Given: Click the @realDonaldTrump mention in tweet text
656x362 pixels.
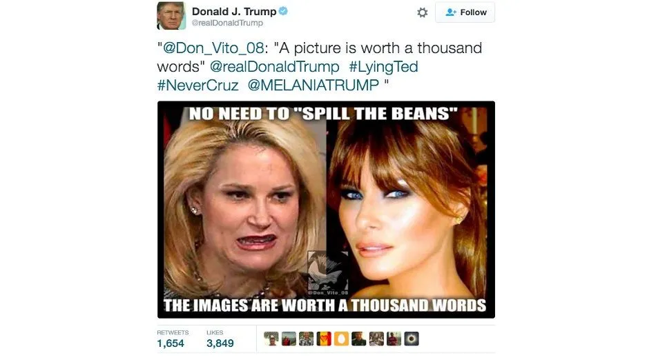Looking at the screenshot, I should pos(274,67).
